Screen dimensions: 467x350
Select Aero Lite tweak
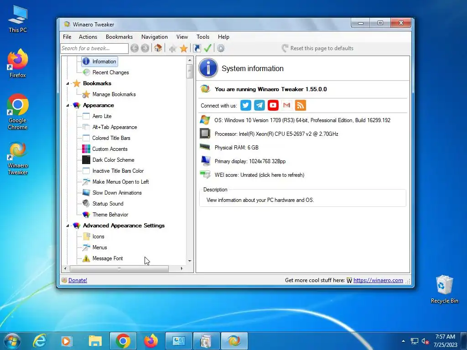(102, 116)
